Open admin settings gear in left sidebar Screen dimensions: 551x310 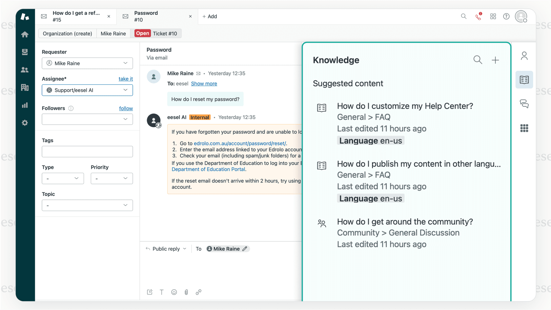click(25, 123)
